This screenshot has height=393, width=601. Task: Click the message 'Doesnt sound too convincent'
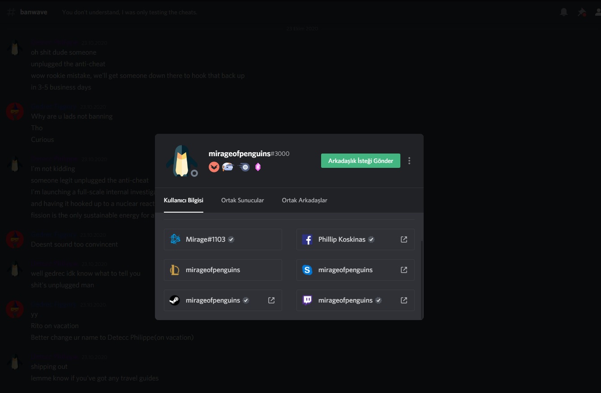(74, 244)
